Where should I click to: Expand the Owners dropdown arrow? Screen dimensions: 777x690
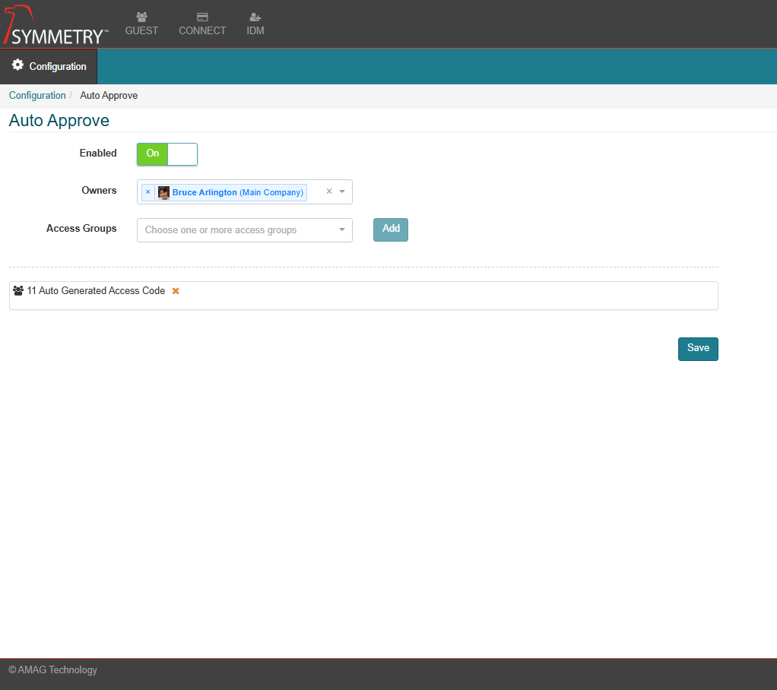(x=342, y=191)
